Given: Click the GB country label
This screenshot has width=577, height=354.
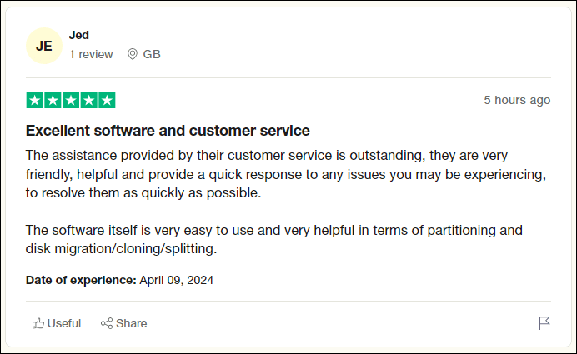Looking at the screenshot, I should (152, 54).
